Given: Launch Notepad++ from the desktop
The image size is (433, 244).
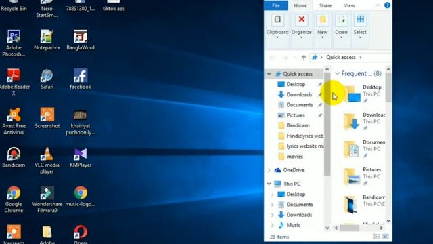Looking at the screenshot, I should pos(47,40).
